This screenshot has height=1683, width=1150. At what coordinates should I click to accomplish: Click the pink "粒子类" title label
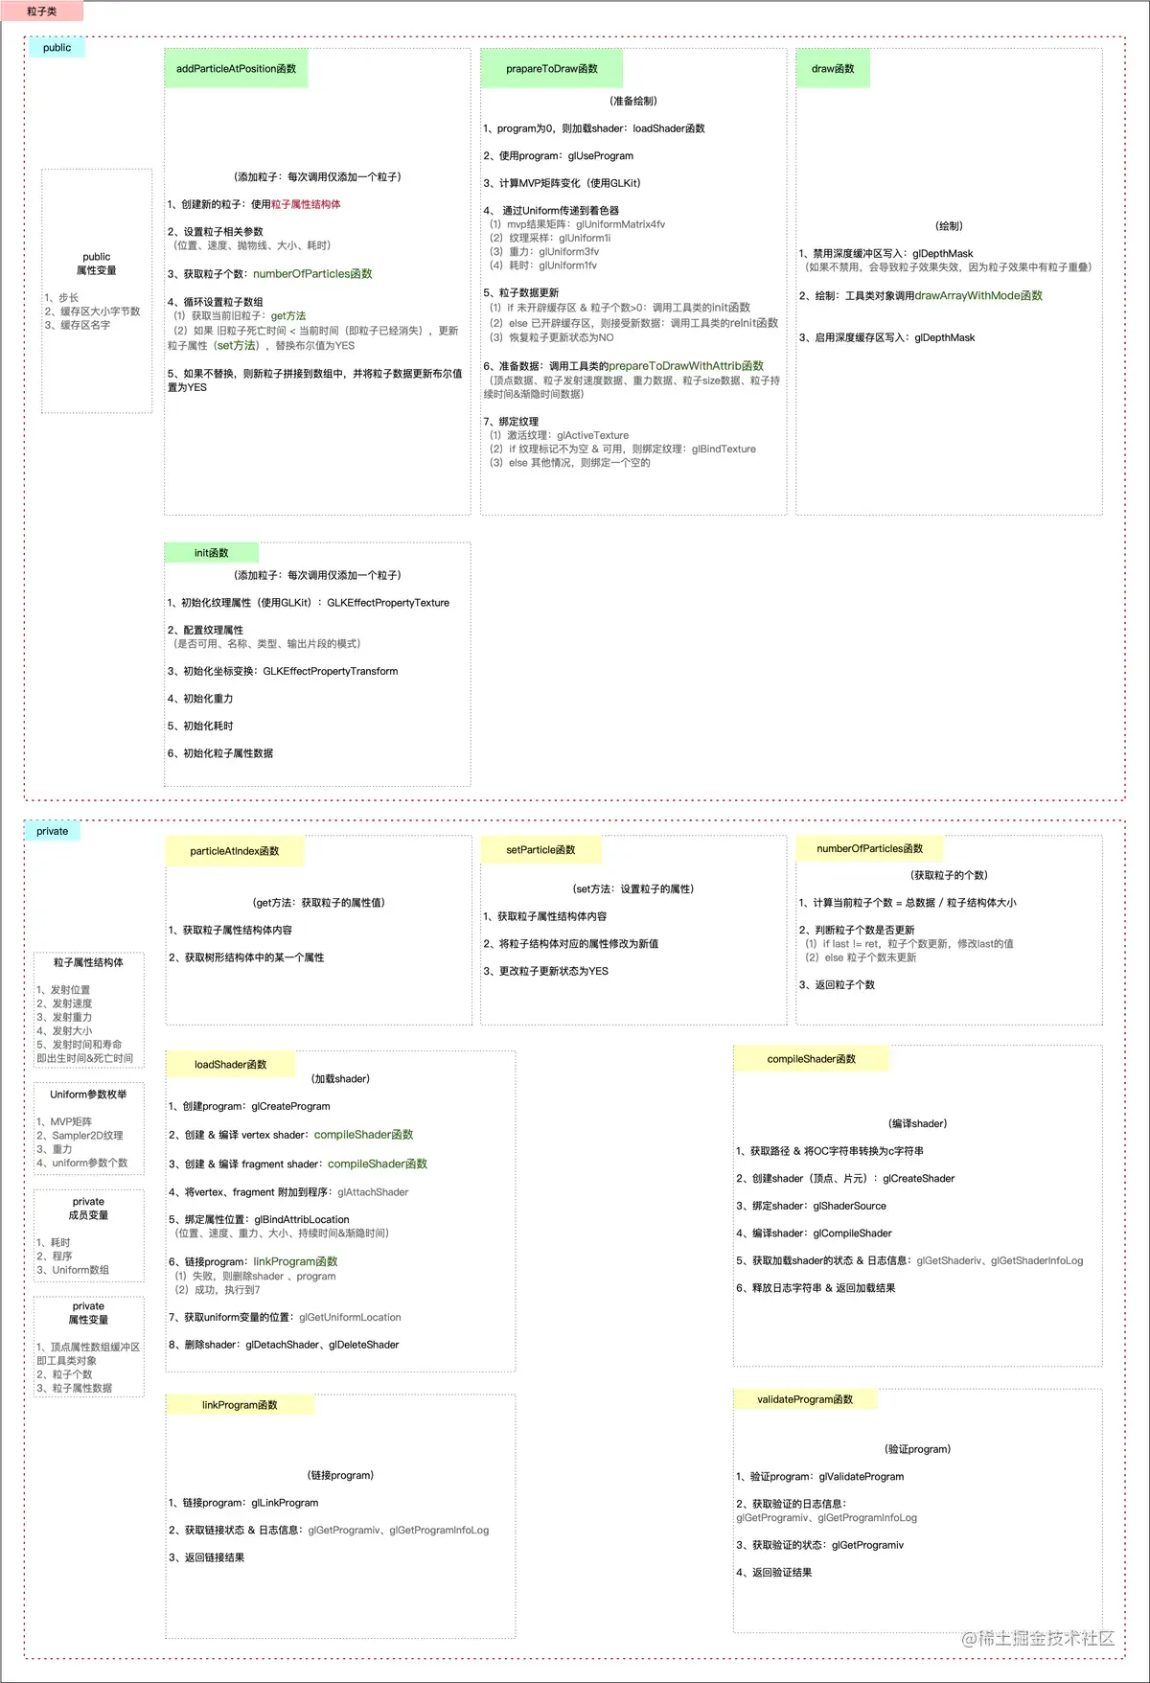pyautogui.click(x=42, y=12)
